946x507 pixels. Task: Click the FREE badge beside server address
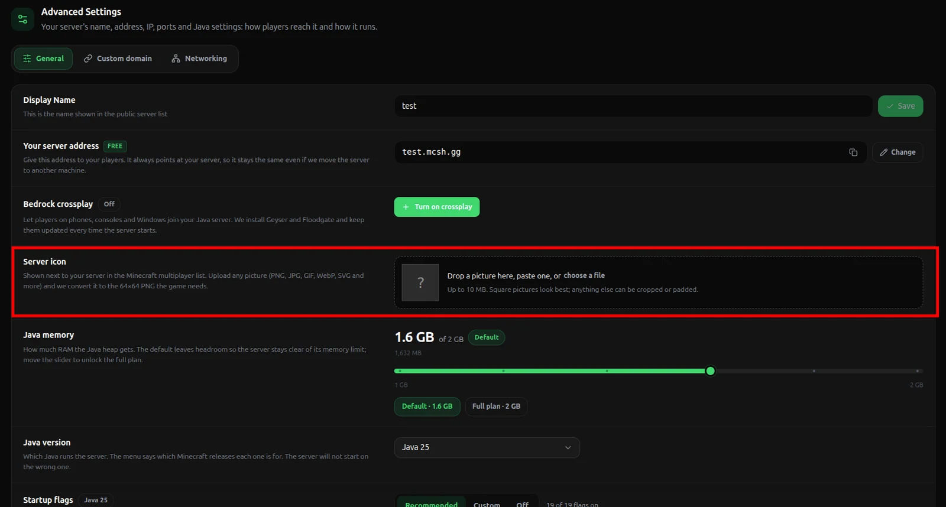(x=115, y=146)
